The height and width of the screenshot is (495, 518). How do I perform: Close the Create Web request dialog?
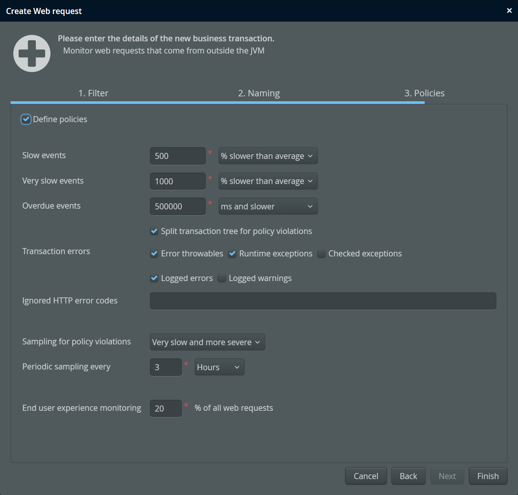click(x=509, y=11)
